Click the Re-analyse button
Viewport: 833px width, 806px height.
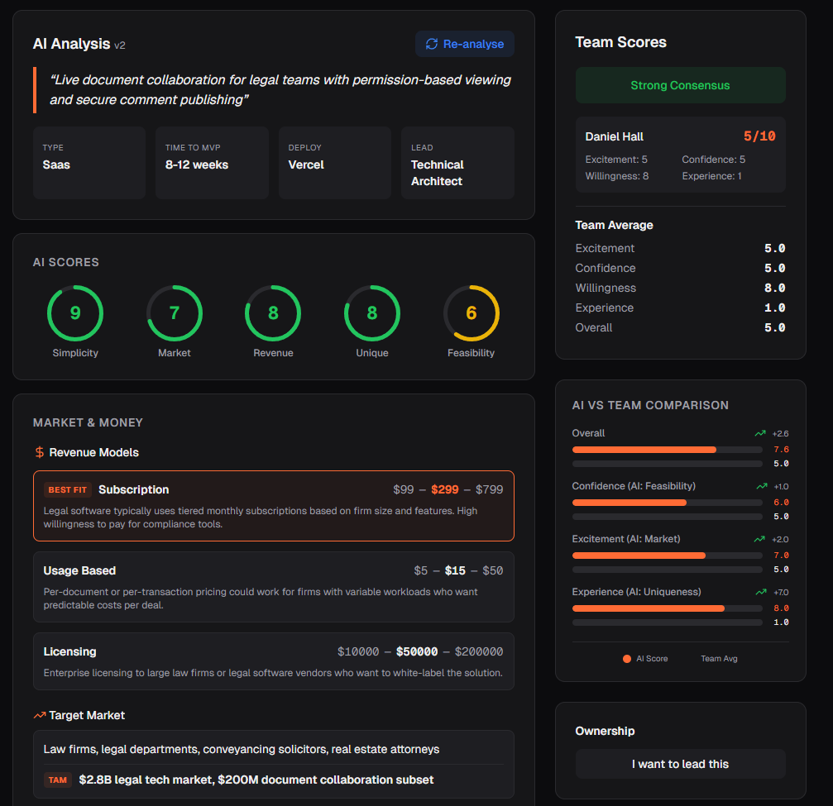[x=464, y=43]
